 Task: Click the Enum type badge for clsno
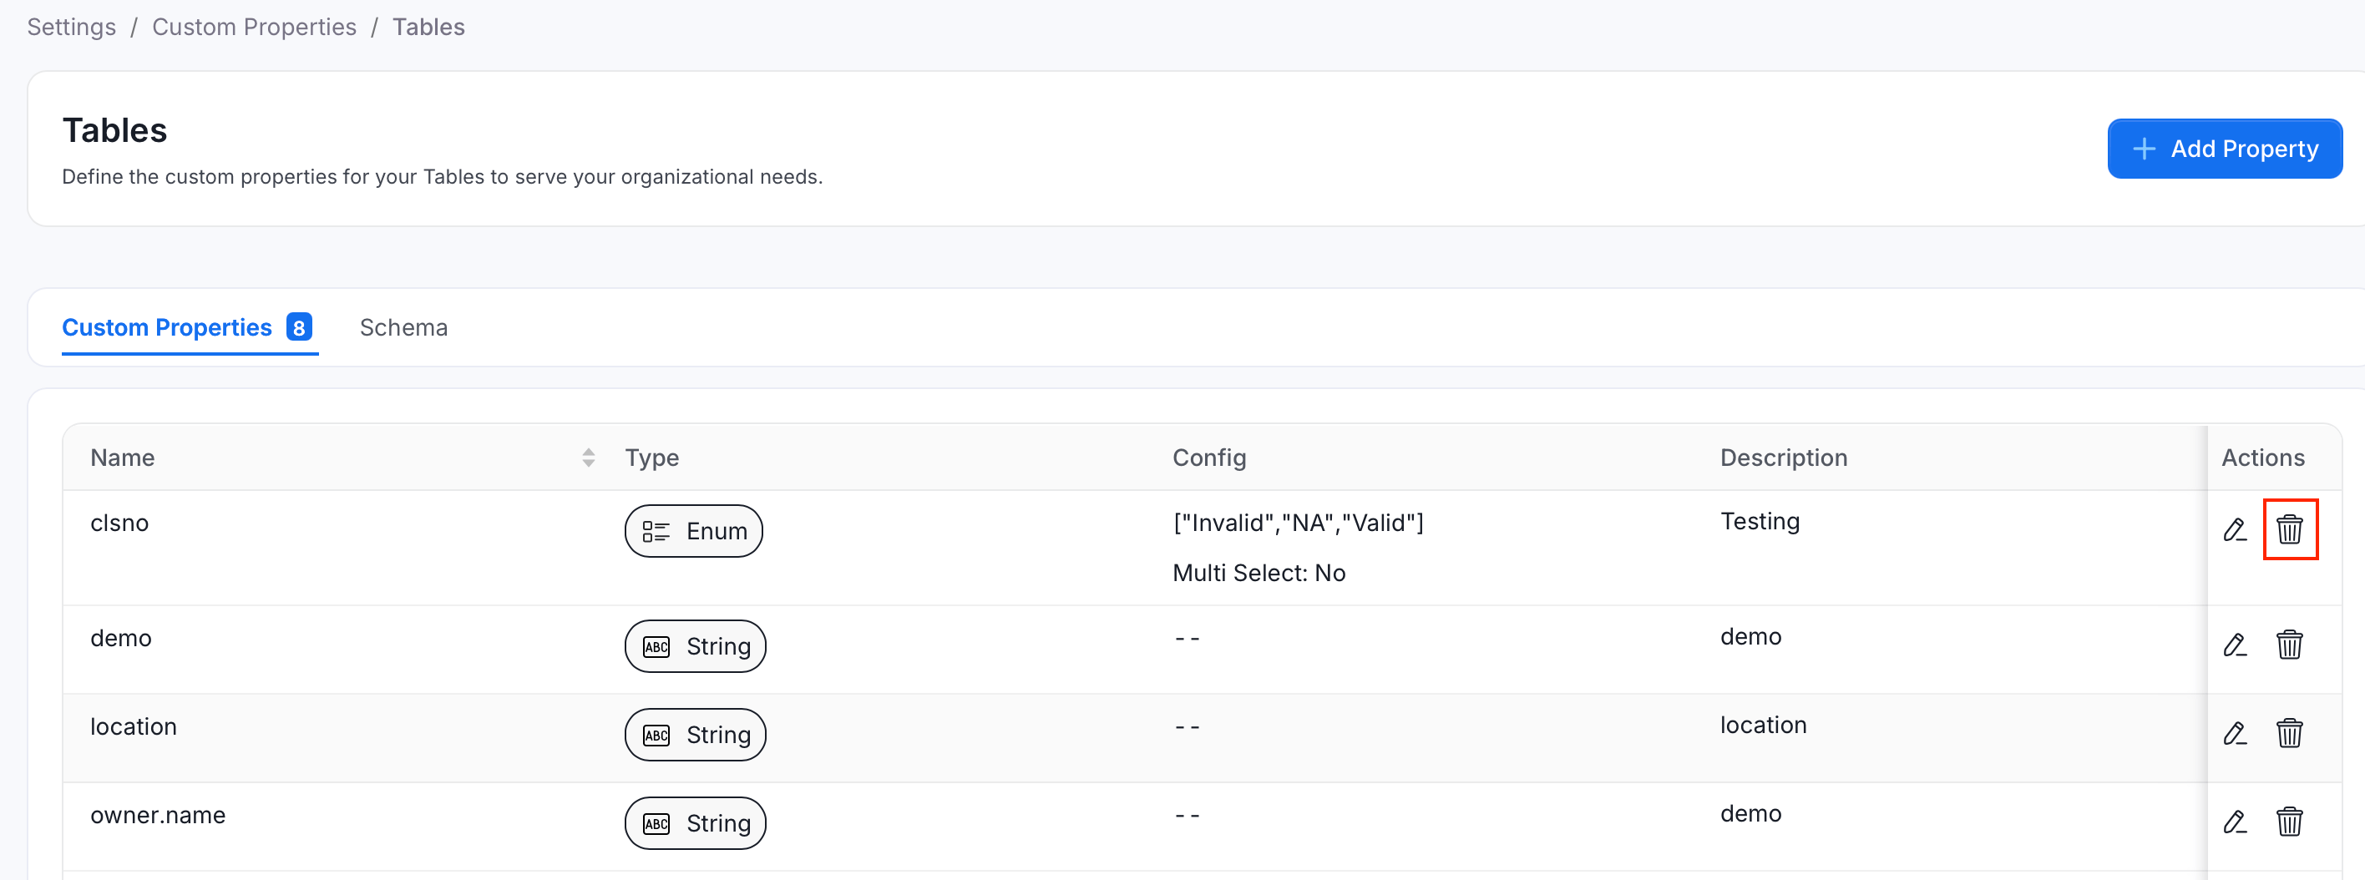(694, 531)
